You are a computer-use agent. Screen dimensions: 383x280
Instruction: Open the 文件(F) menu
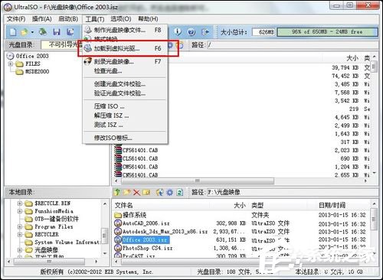tap(16, 19)
